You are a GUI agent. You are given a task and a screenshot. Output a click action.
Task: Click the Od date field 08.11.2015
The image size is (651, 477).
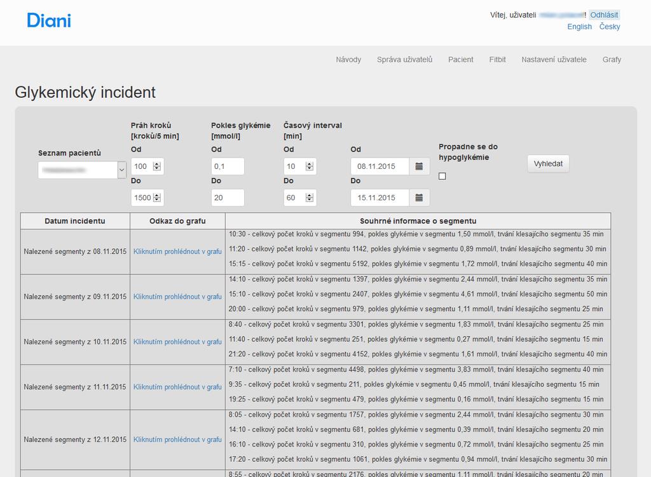[380, 166]
